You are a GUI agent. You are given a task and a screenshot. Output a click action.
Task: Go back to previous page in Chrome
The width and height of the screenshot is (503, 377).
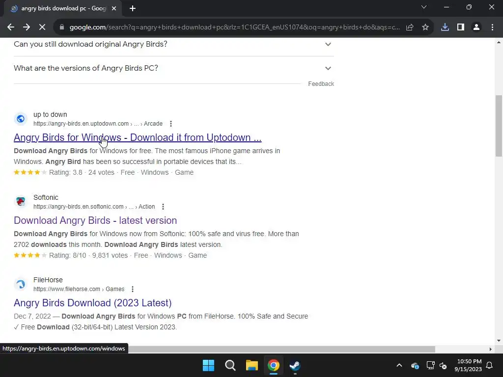(x=11, y=27)
